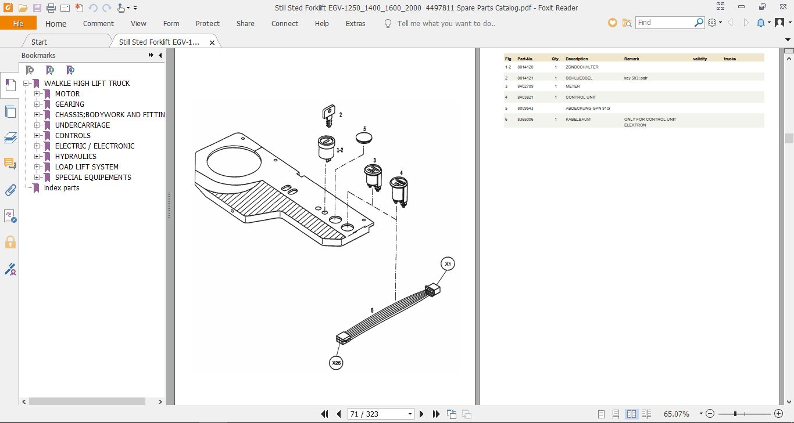Open the Attachments paperclip panel
Screen dimensions: 794x423
10,190
